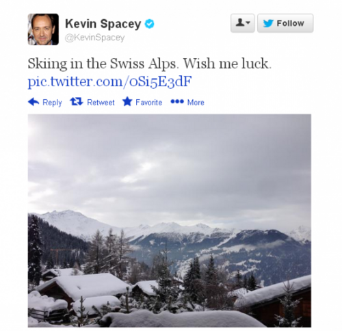
Task: Open the profile avatar next to Kevin Spacey
Action: pos(43,29)
